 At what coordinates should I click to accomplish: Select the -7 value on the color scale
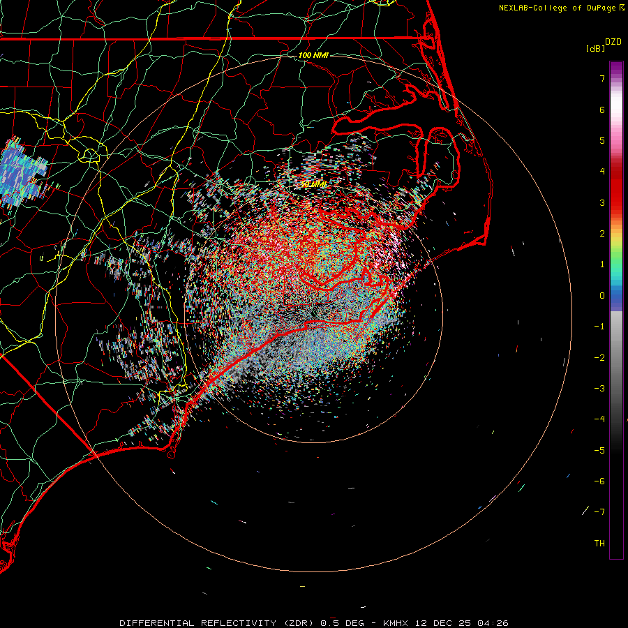coord(599,512)
